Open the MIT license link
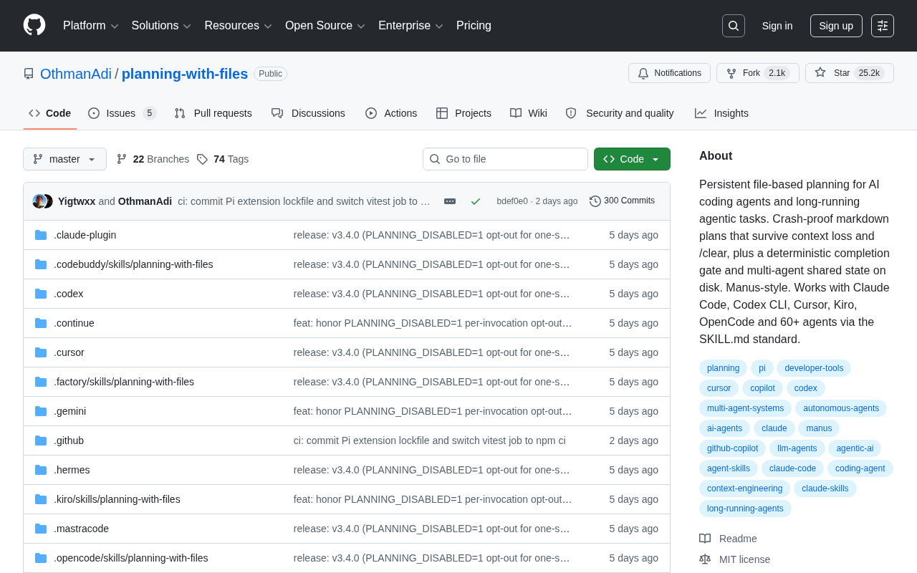Viewport: 917px width, 573px height. [x=735, y=559]
